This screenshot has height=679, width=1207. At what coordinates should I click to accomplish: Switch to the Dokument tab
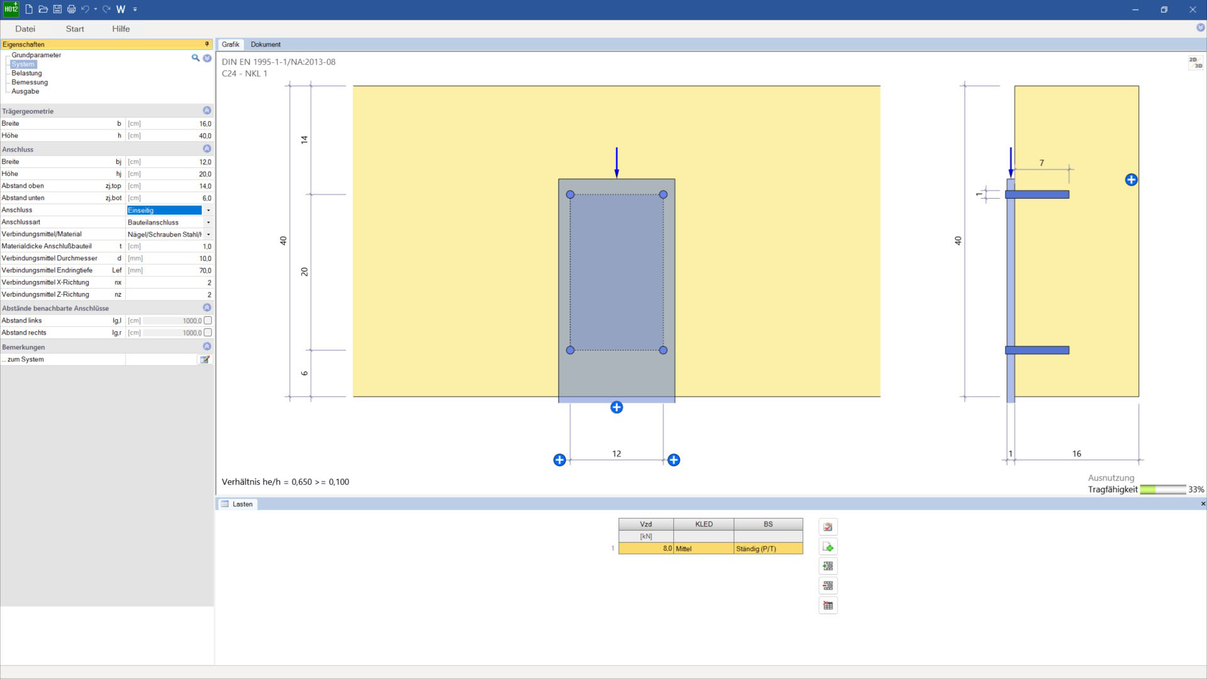[x=265, y=45]
